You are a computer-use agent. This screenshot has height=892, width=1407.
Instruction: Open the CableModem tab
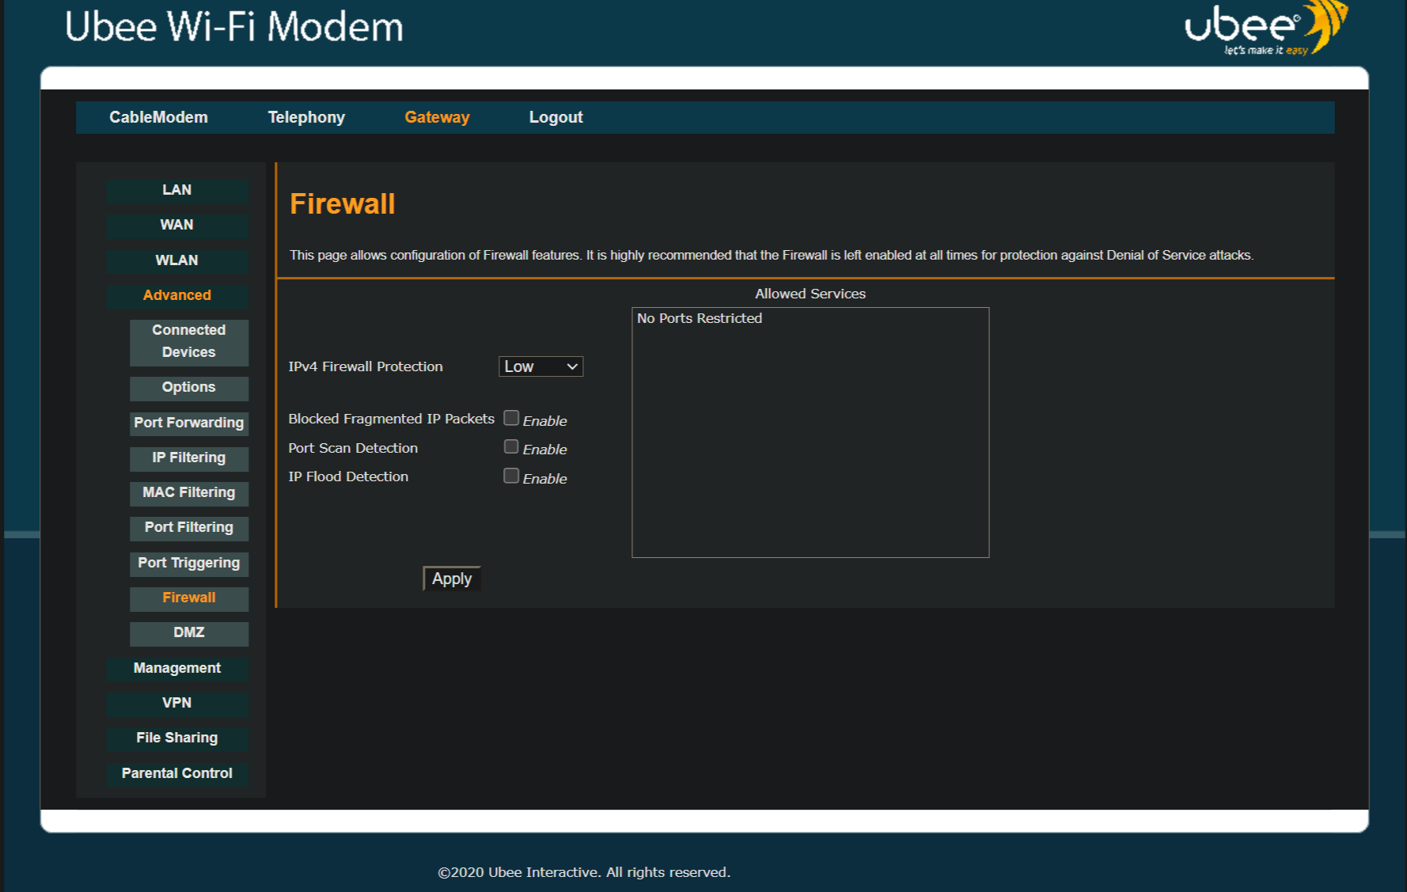pos(158,117)
